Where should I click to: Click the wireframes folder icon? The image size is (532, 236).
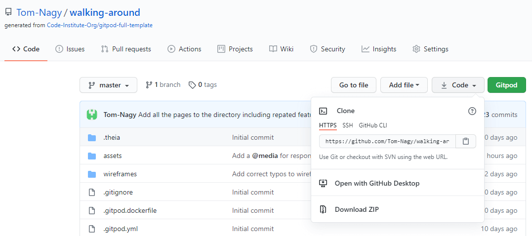pyautogui.click(x=92, y=174)
